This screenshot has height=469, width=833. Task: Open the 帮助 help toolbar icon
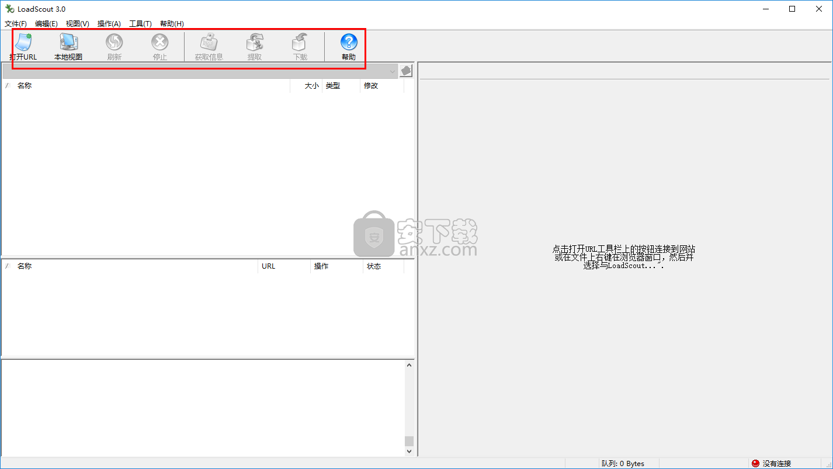point(349,47)
